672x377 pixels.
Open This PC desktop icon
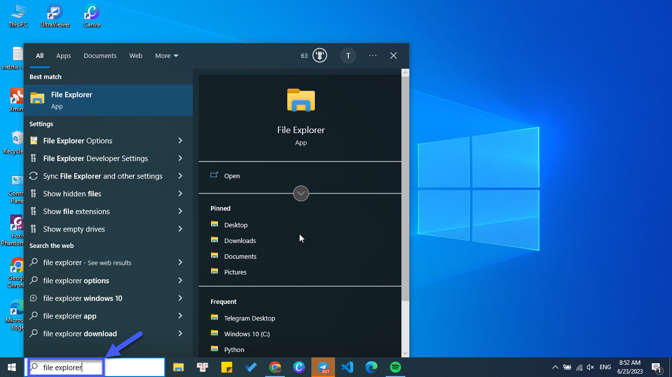point(18,16)
